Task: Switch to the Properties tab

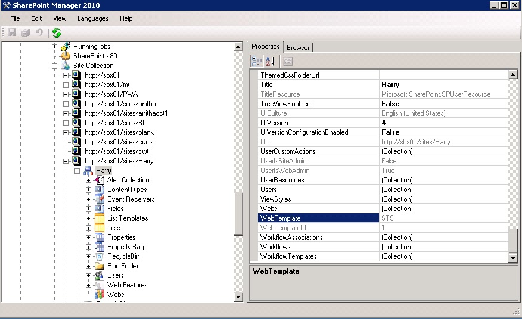Action: pyautogui.click(x=265, y=47)
